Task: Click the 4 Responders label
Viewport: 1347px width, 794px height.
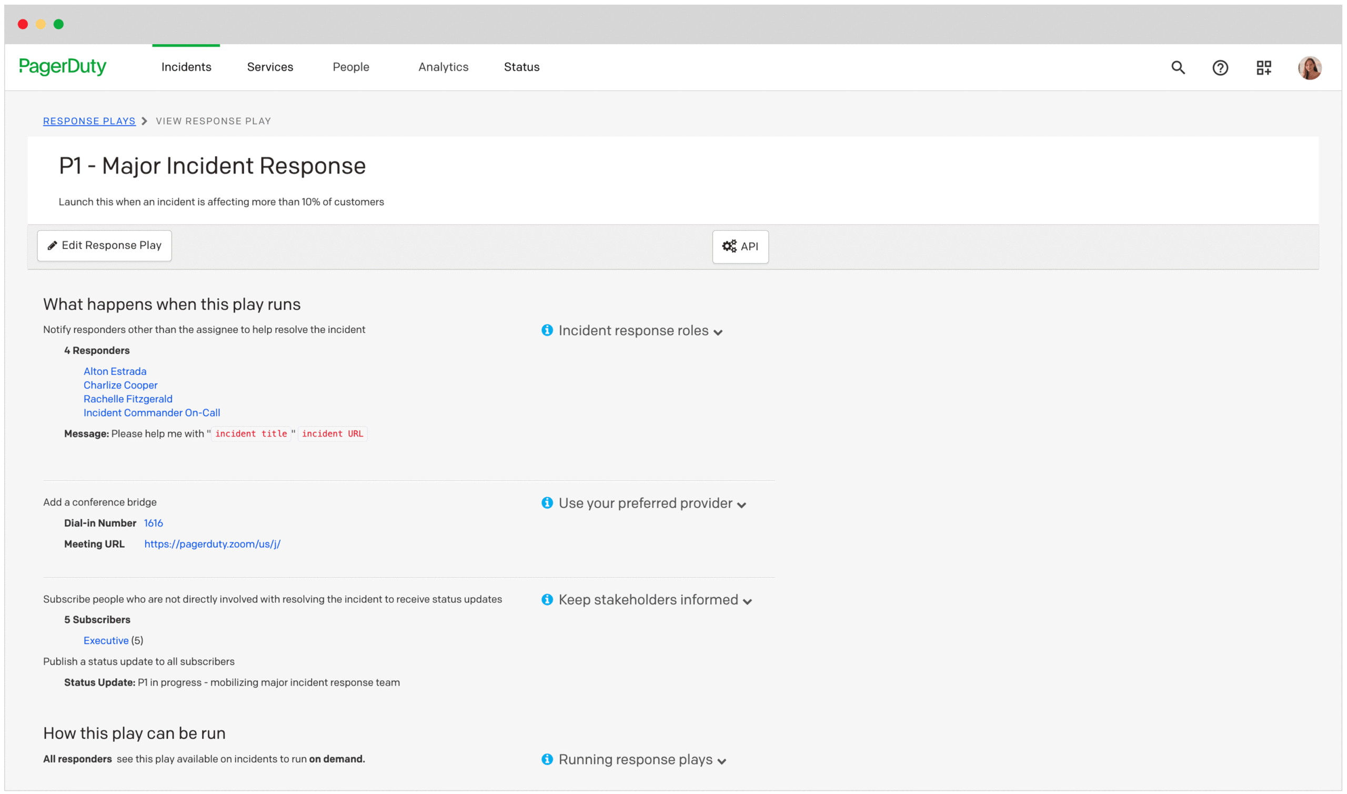Action: click(x=97, y=350)
